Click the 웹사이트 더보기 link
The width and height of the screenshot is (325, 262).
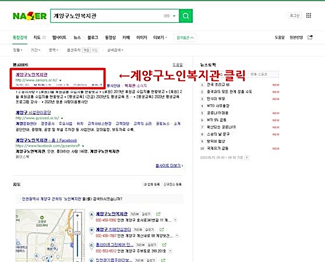pyautogui.click(x=169, y=166)
